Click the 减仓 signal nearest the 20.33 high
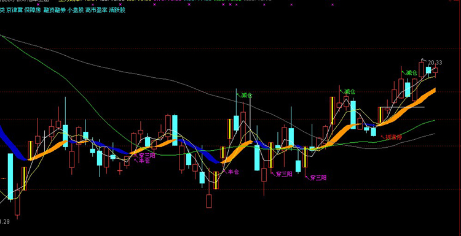 411,72
